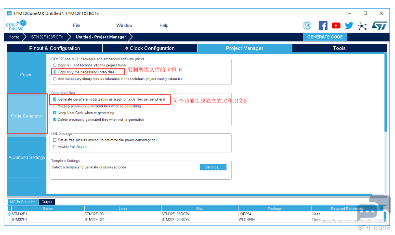
Task: Enable Backup previously generated files option
Action: [54, 106]
